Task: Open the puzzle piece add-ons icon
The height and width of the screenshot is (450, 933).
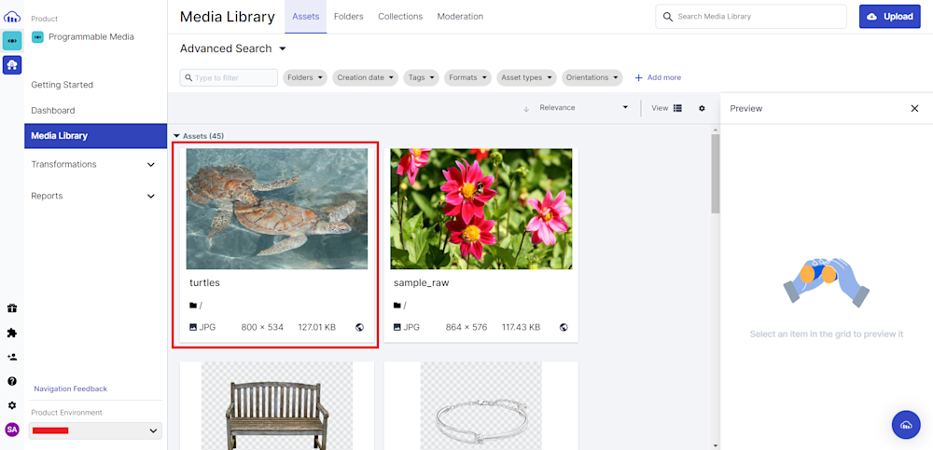Action: click(12, 333)
